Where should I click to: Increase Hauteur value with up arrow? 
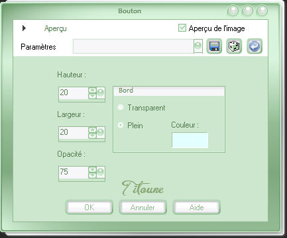(x=92, y=90)
